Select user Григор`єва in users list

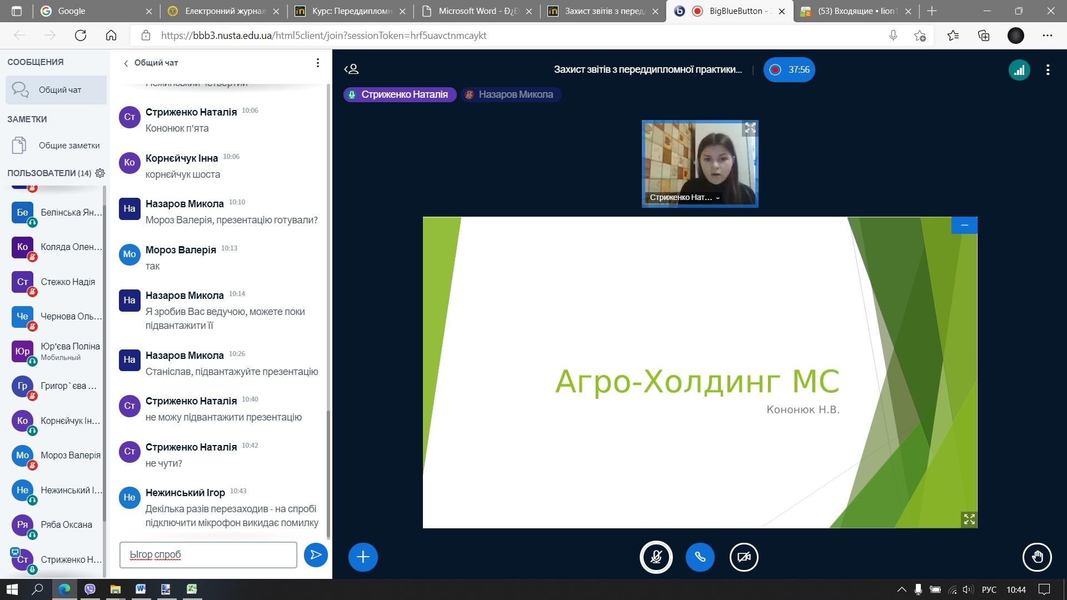coord(56,386)
